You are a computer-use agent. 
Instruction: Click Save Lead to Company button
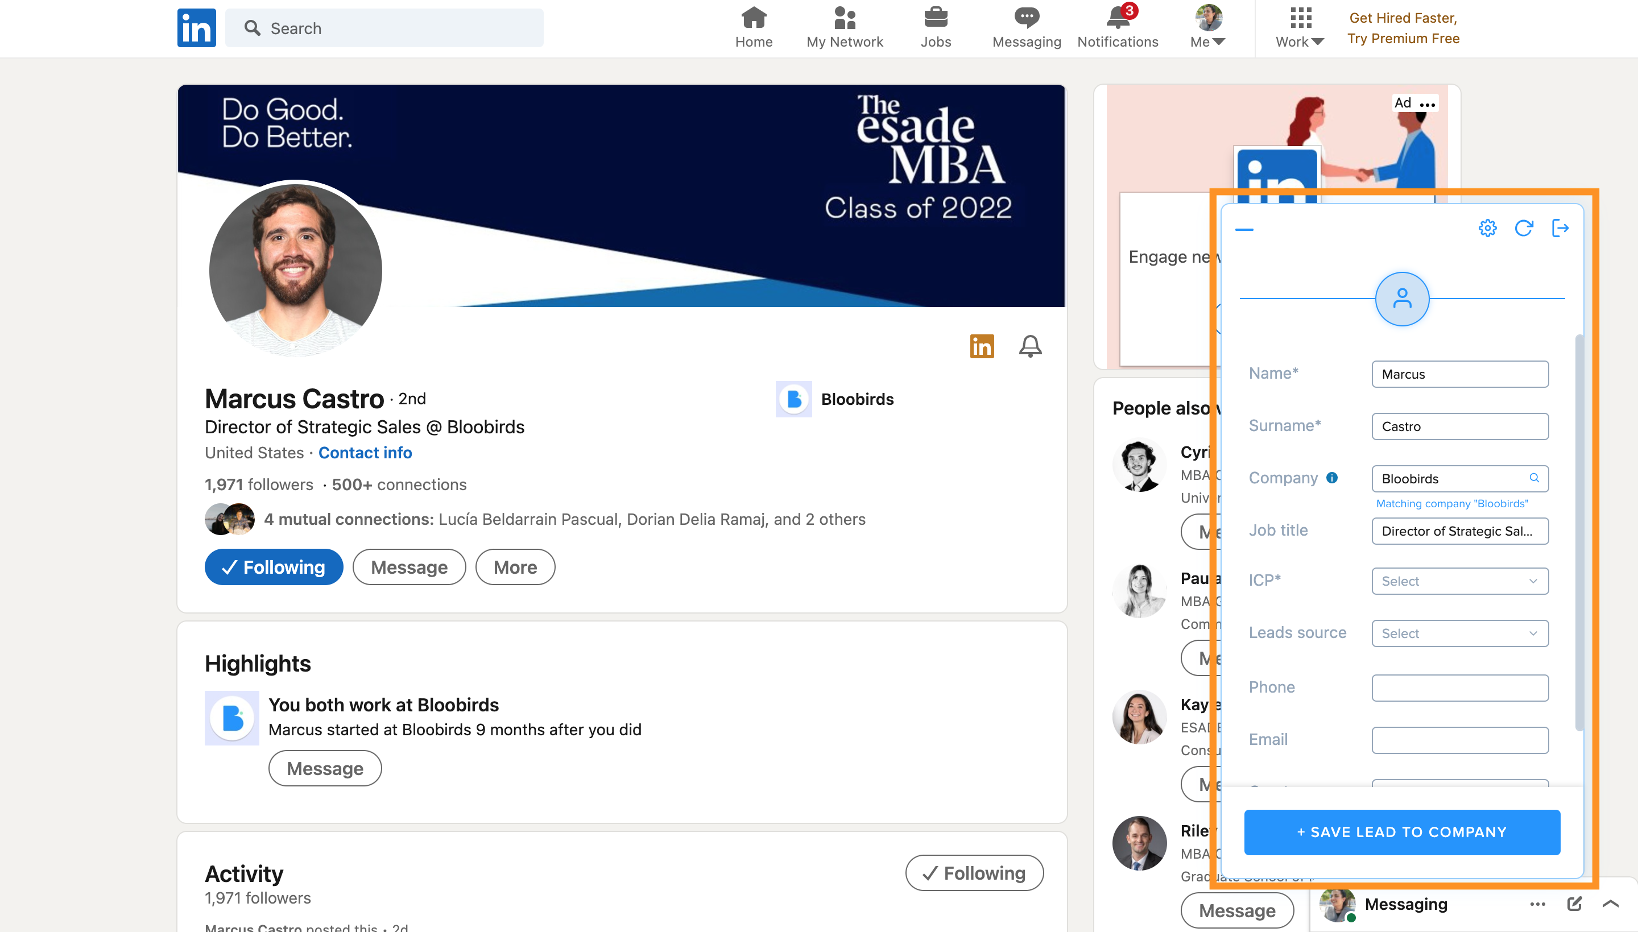click(1401, 831)
